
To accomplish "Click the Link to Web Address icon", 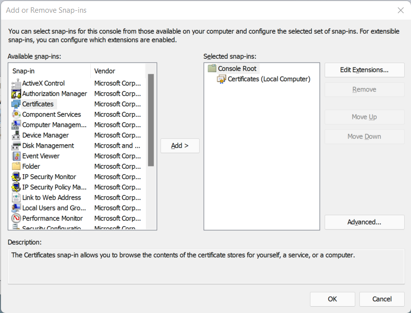I will (x=16, y=198).
